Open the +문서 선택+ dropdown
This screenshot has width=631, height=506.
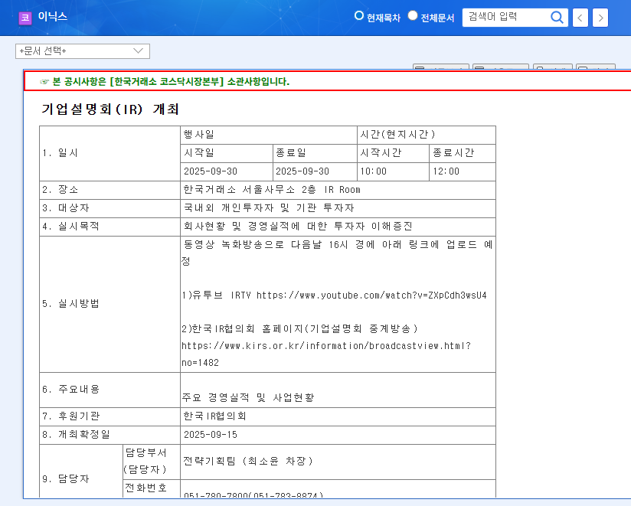point(83,51)
